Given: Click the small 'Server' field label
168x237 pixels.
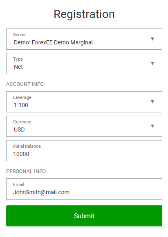Looking at the screenshot, I should 19,35.
